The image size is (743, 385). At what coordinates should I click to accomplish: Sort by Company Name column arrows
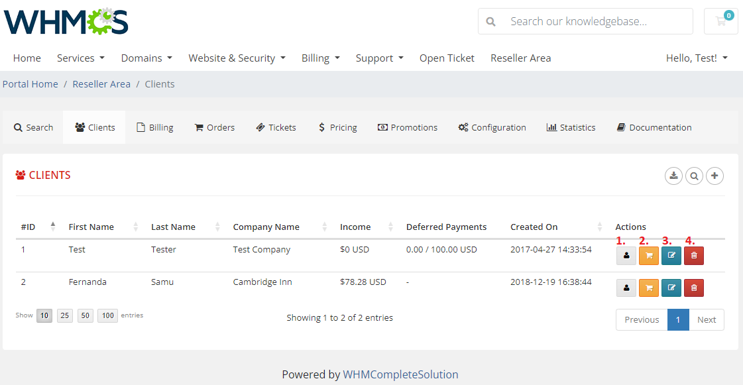325,227
